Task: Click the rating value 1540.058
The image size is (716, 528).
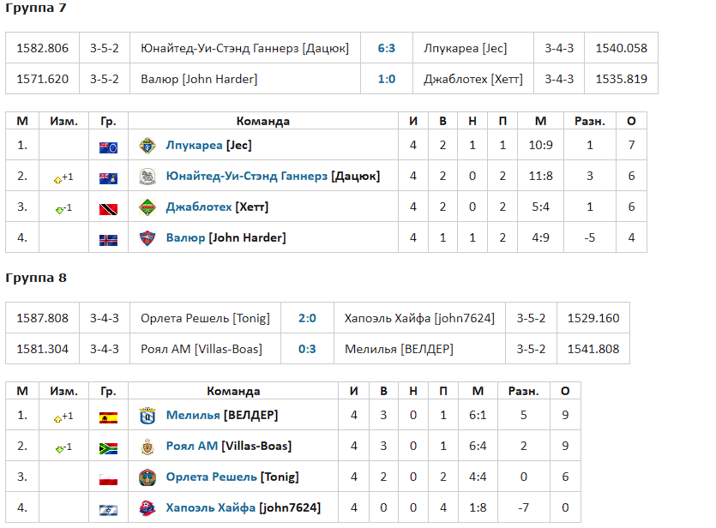Action: tap(621, 48)
